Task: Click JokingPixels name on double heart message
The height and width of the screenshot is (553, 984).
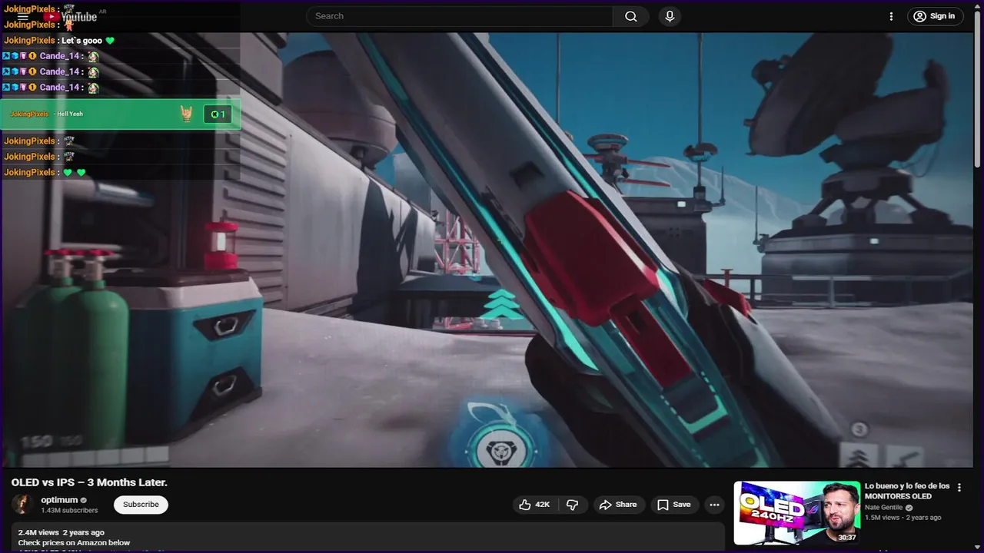Action: point(29,172)
